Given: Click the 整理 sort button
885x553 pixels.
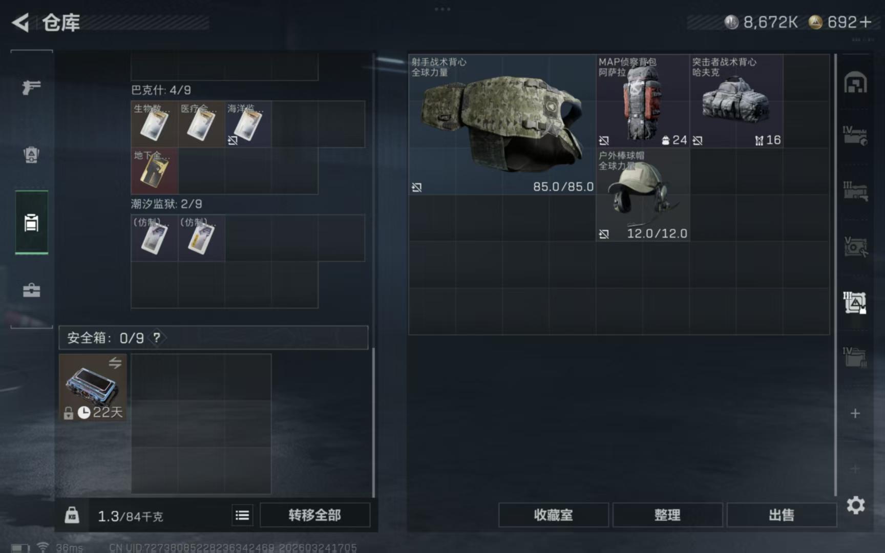Looking at the screenshot, I should [x=667, y=515].
